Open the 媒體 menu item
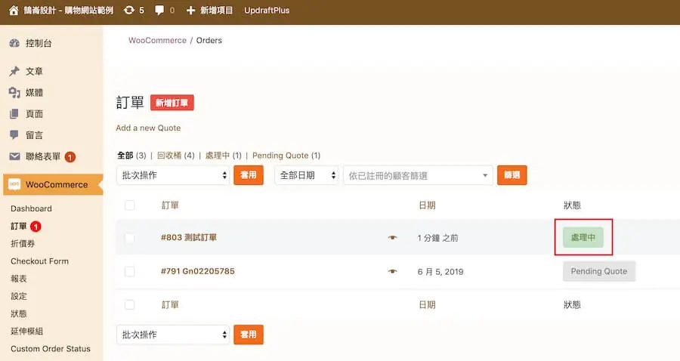 (34, 92)
